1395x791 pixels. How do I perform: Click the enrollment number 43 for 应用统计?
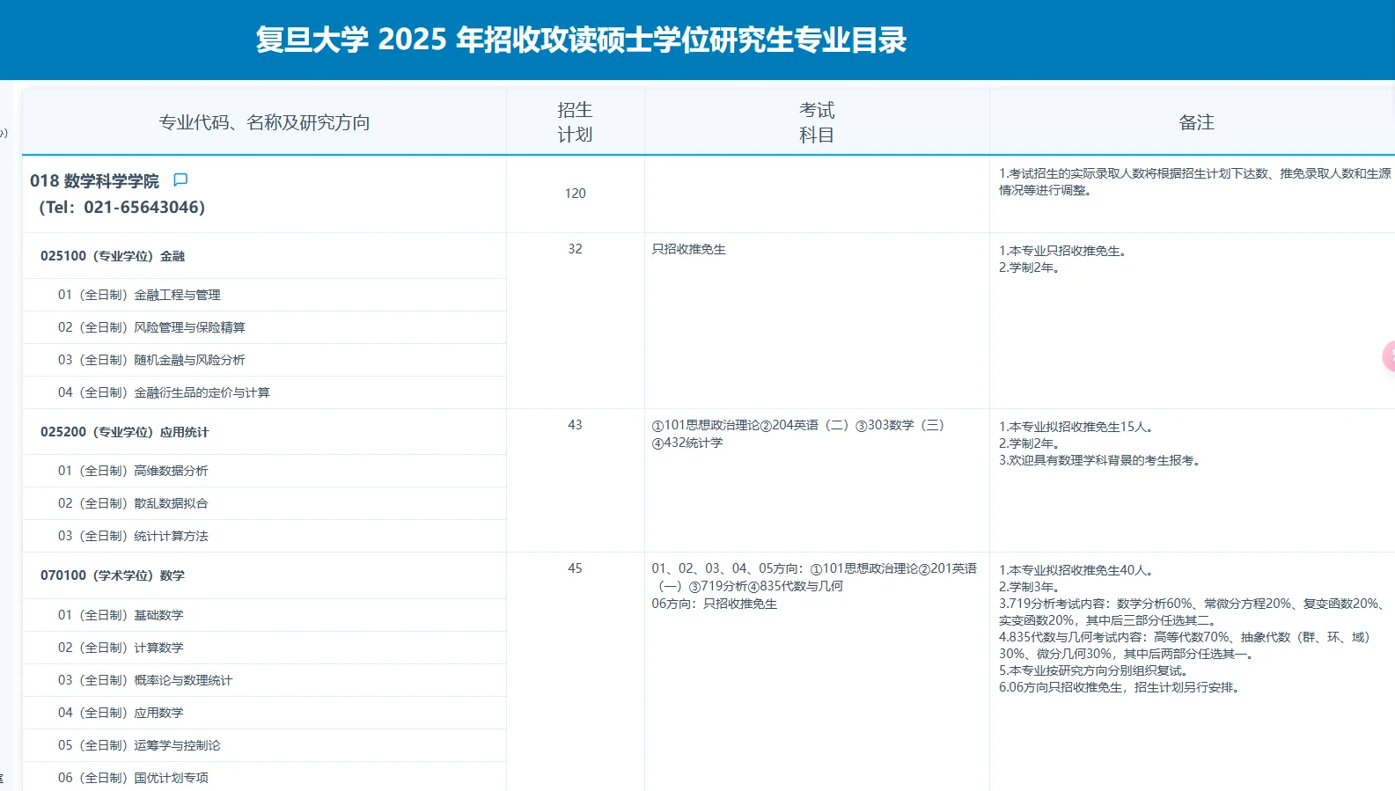click(575, 425)
